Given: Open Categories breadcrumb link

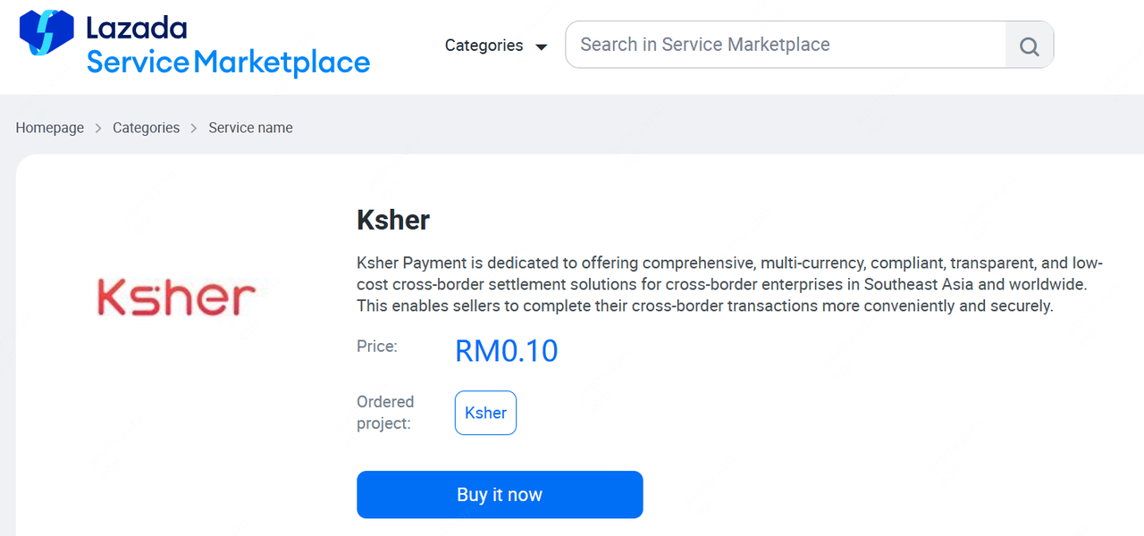Looking at the screenshot, I should (x=146, y=128).
